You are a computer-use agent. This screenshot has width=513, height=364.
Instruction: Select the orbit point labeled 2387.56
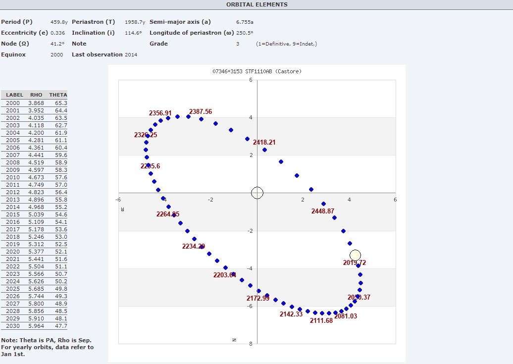tap(189, 116)
